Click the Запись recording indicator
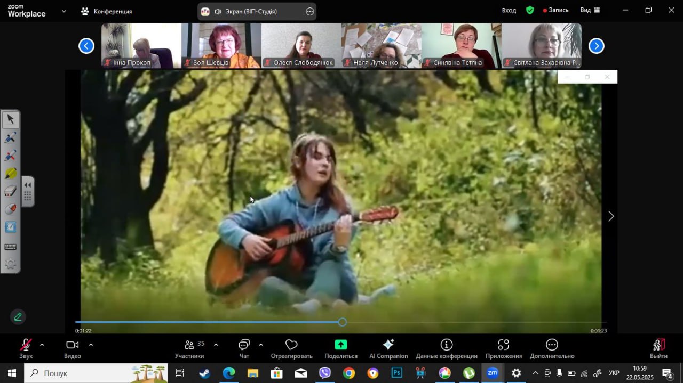 tap(555, 10)
